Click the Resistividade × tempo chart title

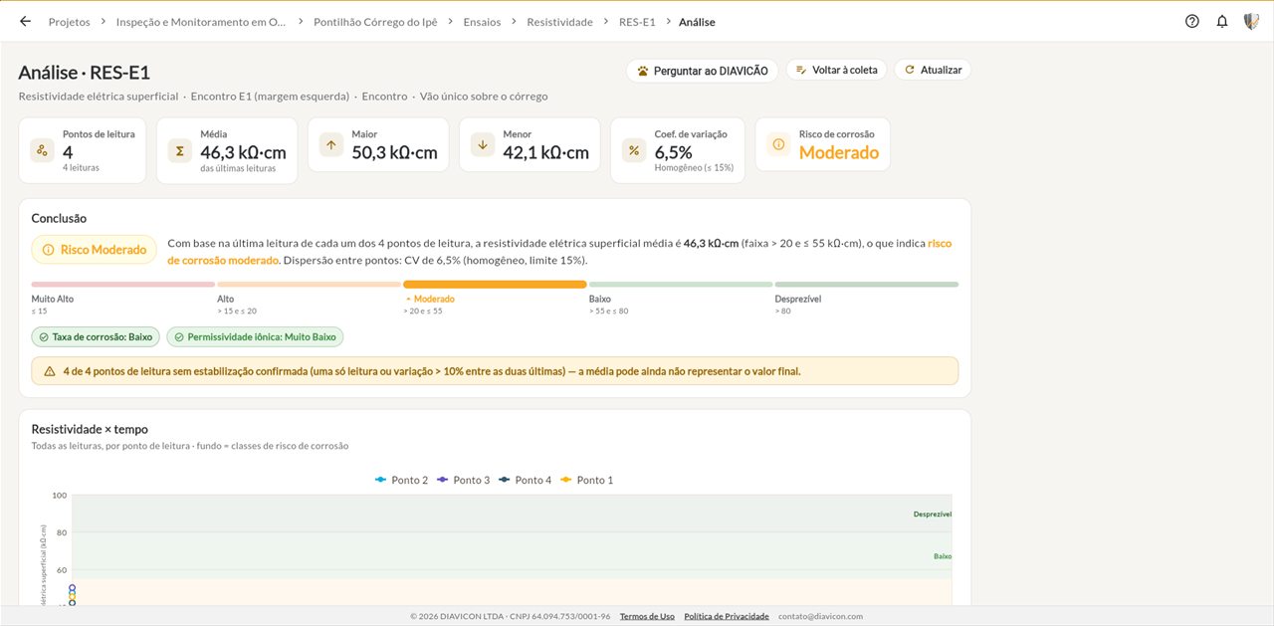click(90, 429)
